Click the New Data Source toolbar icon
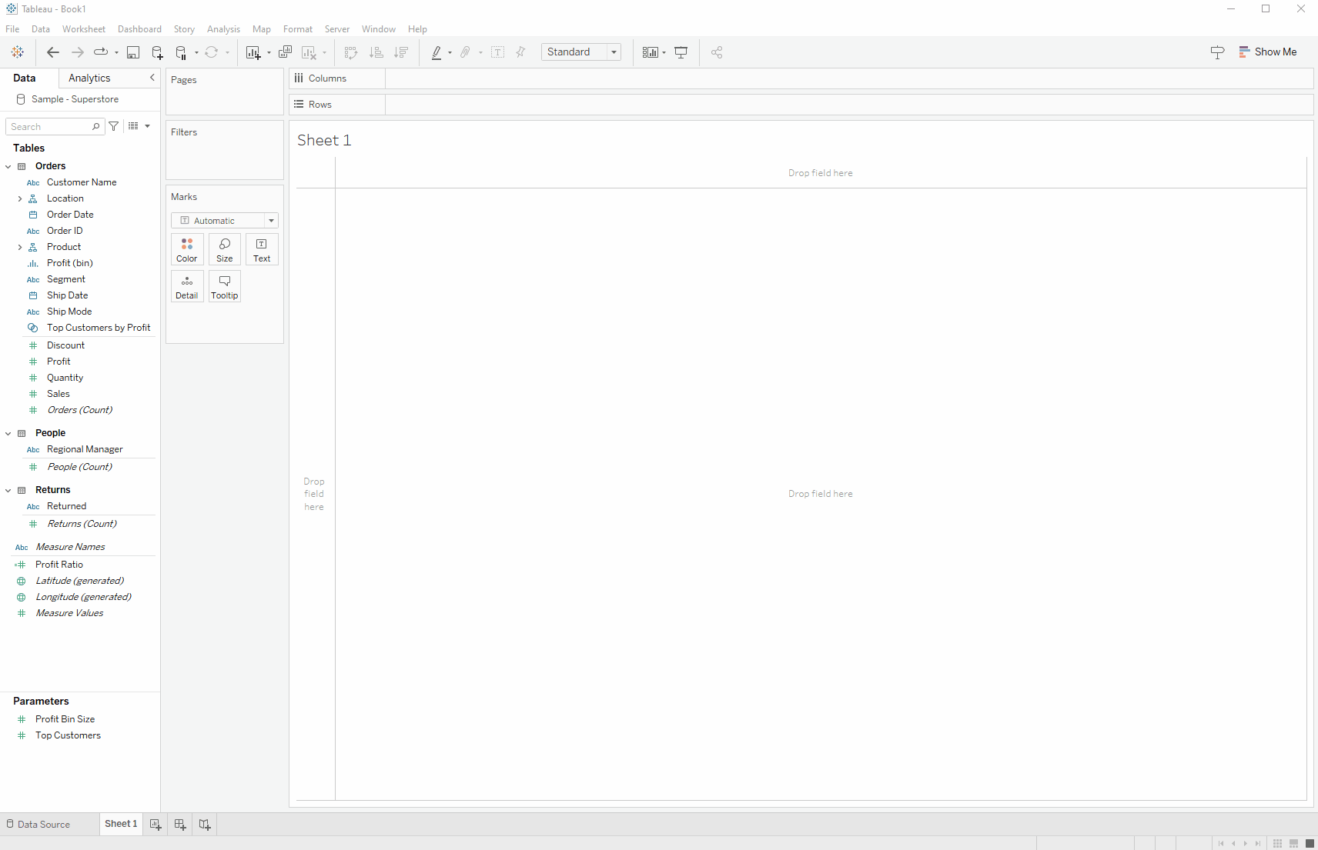Screen dimensions: 1318x850 [x=157, y=52]
